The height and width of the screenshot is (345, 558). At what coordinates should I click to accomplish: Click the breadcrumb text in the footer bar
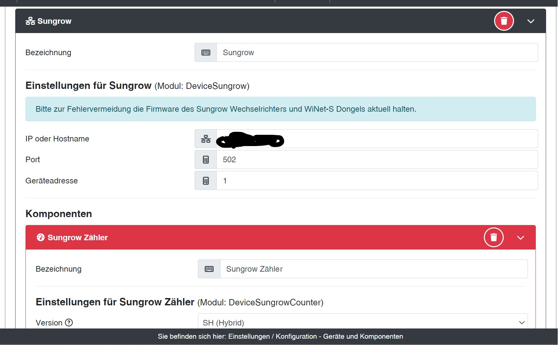[280, 336]
